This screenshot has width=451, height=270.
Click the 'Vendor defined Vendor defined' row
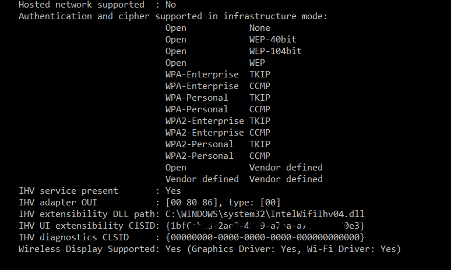point(244,179)
